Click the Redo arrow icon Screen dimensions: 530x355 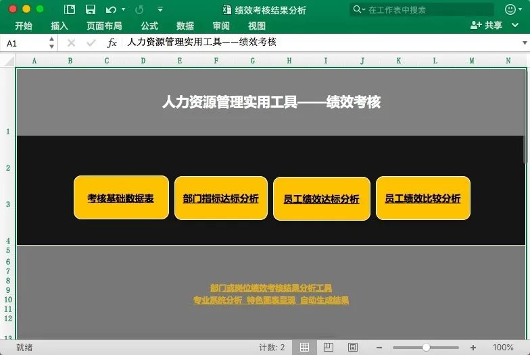click(139, 9)
